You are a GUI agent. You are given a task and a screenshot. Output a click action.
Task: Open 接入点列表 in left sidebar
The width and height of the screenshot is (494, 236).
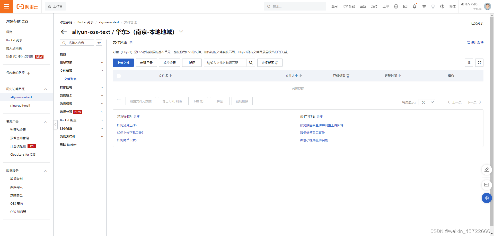point(14,49)
